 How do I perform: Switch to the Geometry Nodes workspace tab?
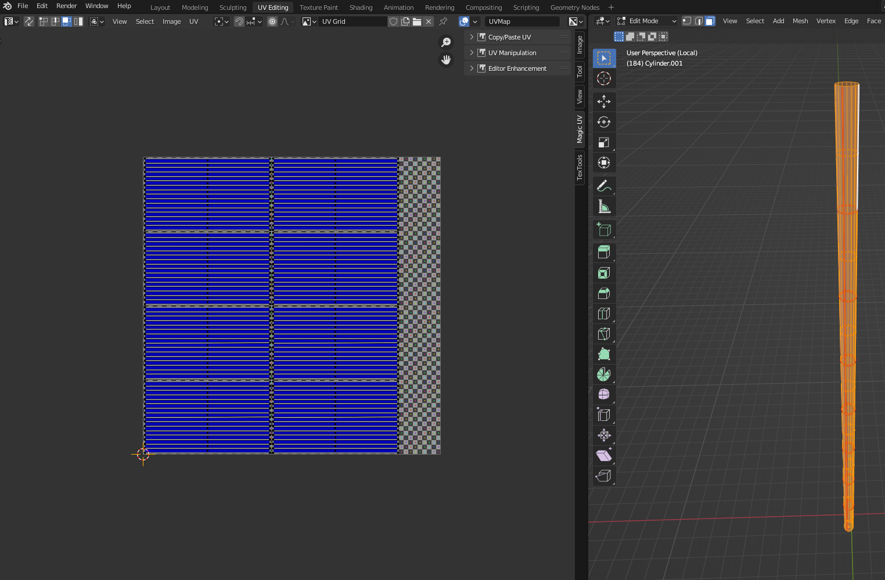pyautogui.click(x=575, y=8)
